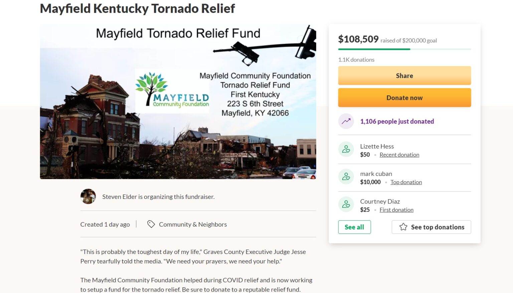Click the 1,106 people just donated text
The height and width of the screenshot is (293, 513).
(397, 121)
